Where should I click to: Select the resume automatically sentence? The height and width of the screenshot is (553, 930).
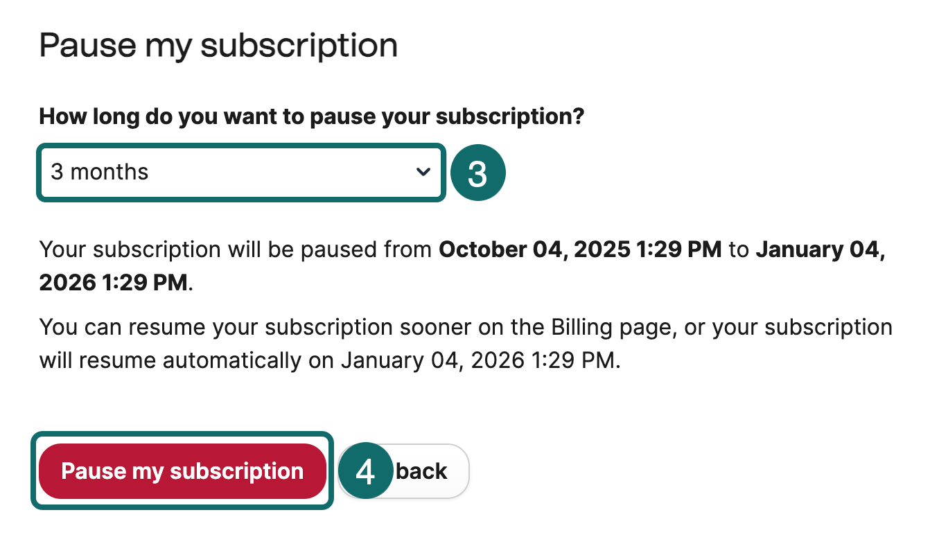pyautogui.click(x=464, y=343)
